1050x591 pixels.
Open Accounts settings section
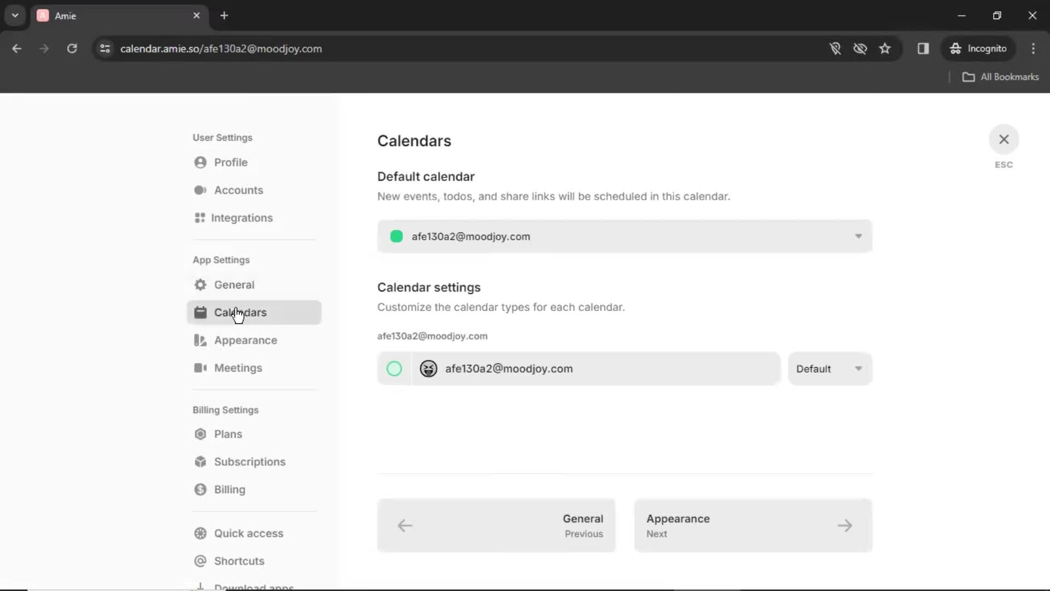238,190
